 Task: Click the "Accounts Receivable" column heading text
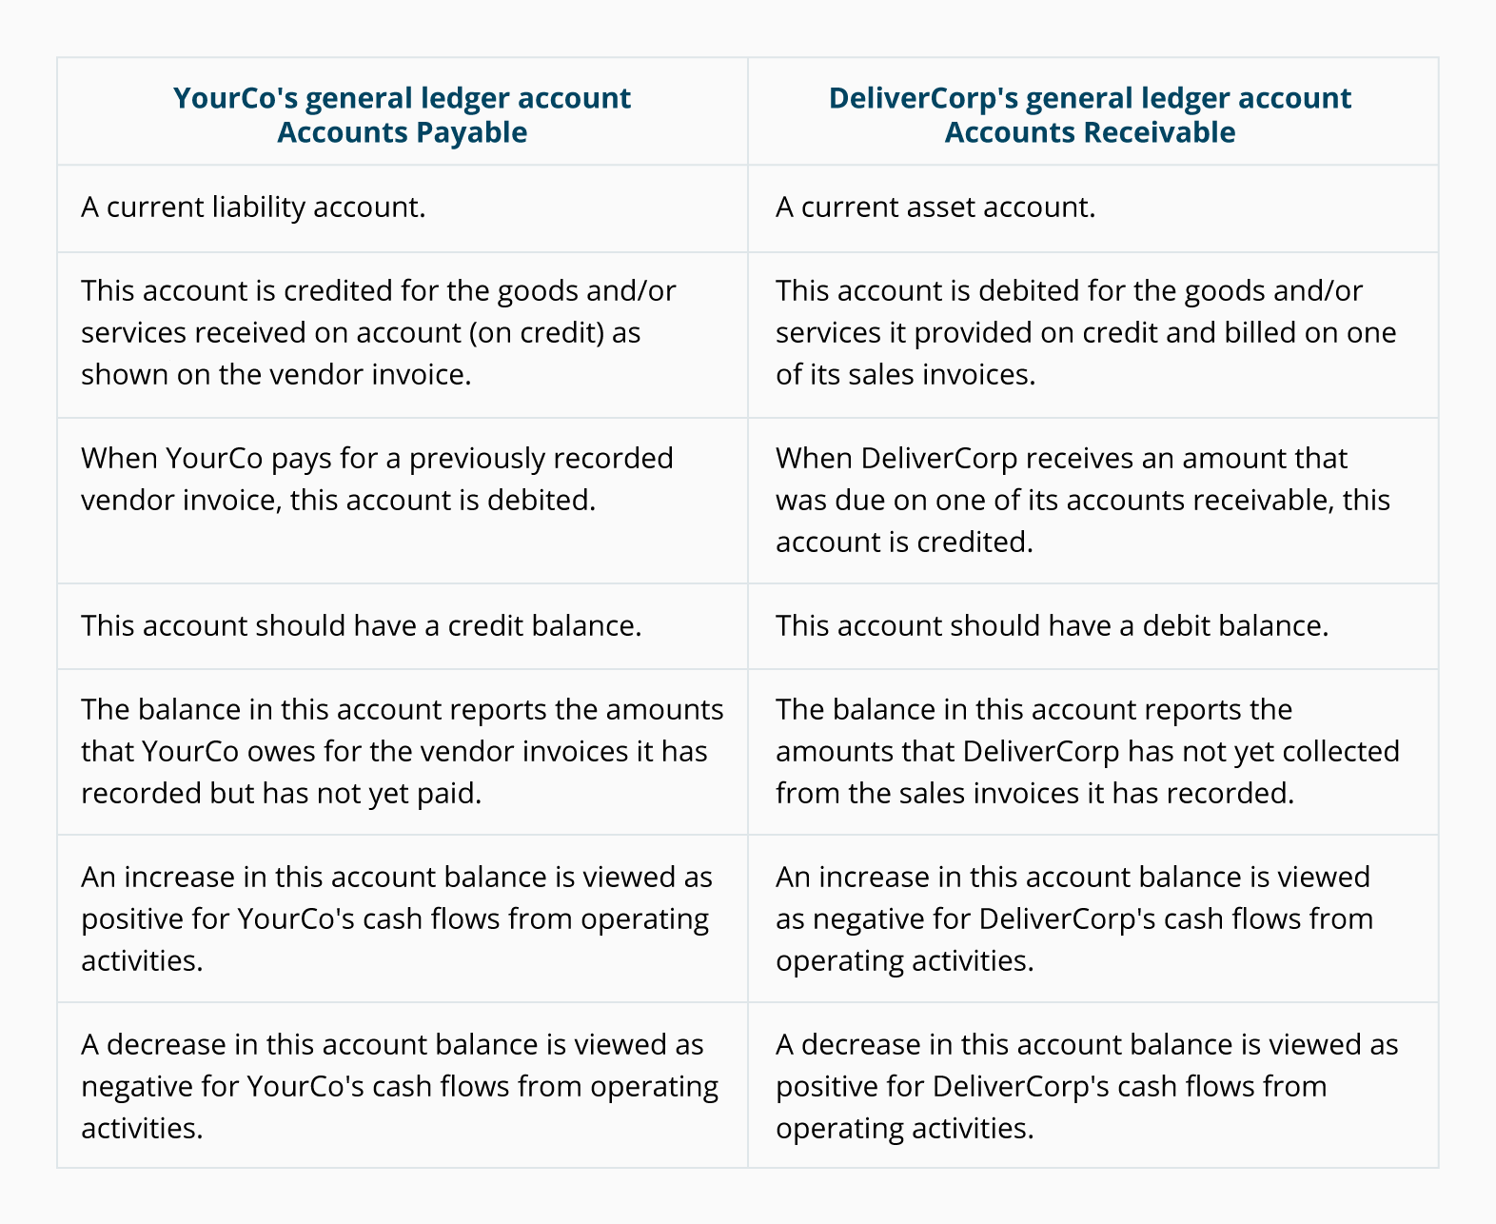pos(1090,132)
